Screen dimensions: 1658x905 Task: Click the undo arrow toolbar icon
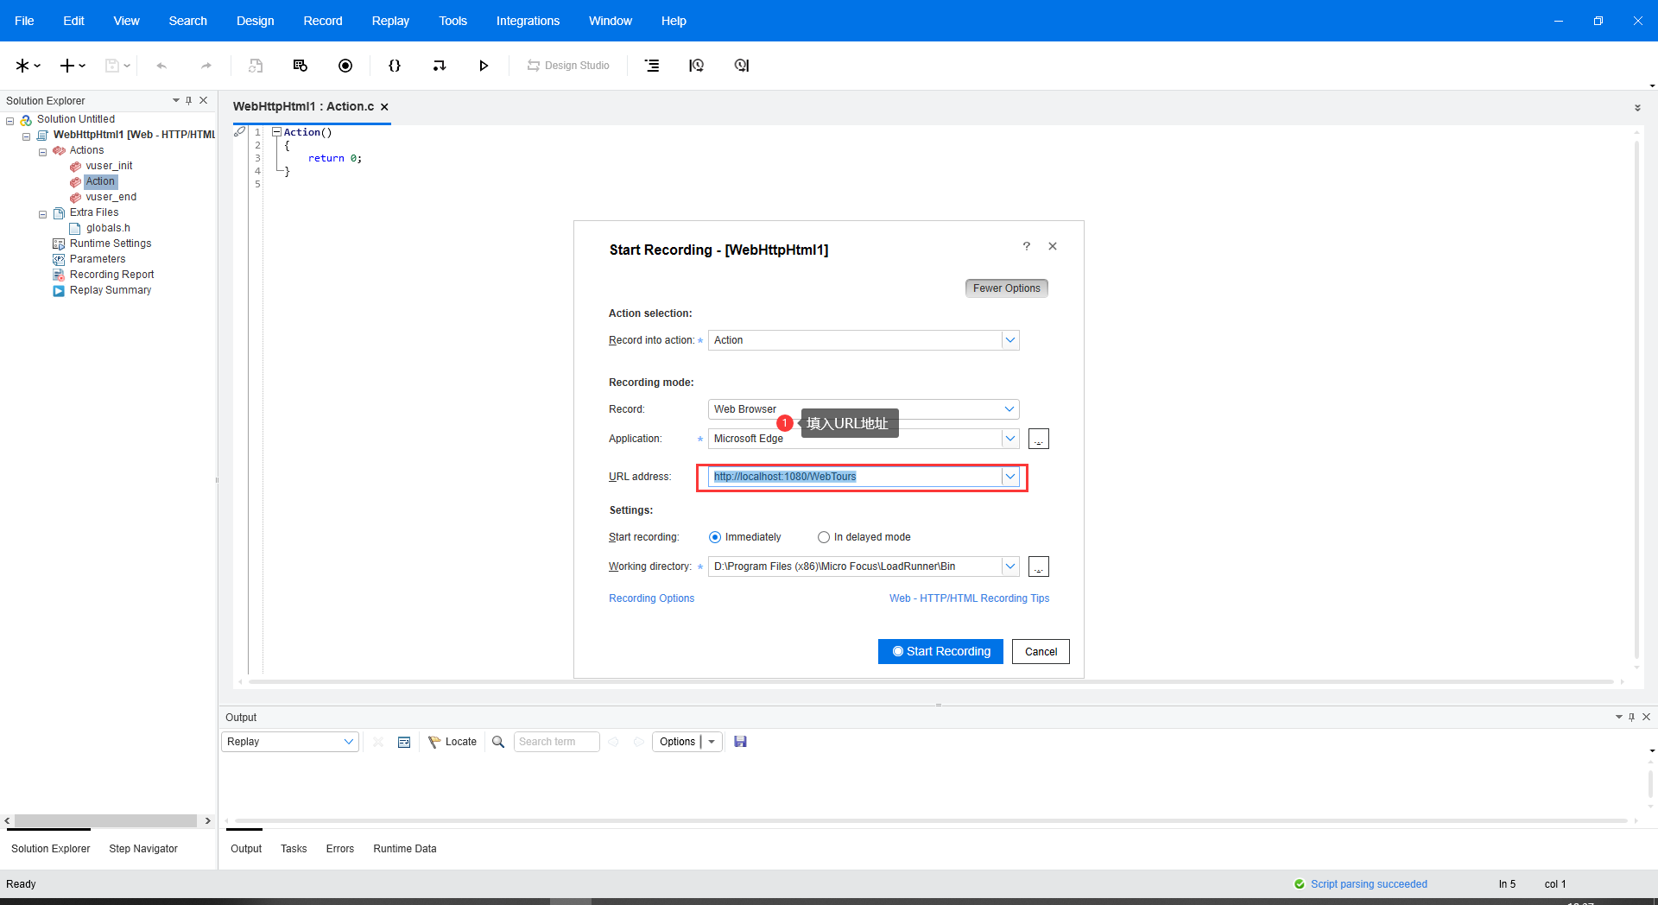(x=161, y=66)
